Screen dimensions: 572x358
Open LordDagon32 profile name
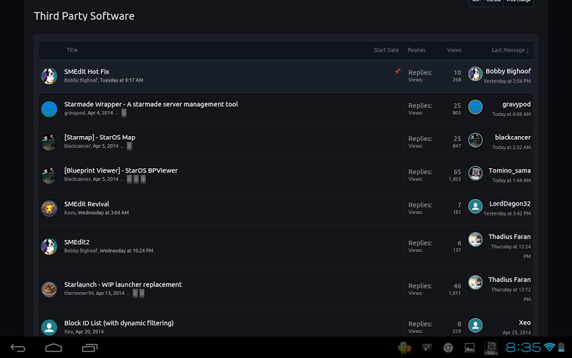click(510, 204)
